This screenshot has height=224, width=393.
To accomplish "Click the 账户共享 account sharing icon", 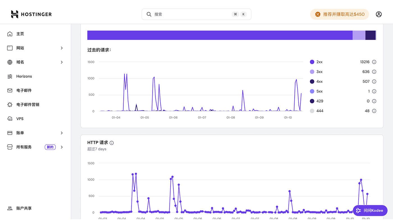I will [10, 208].
